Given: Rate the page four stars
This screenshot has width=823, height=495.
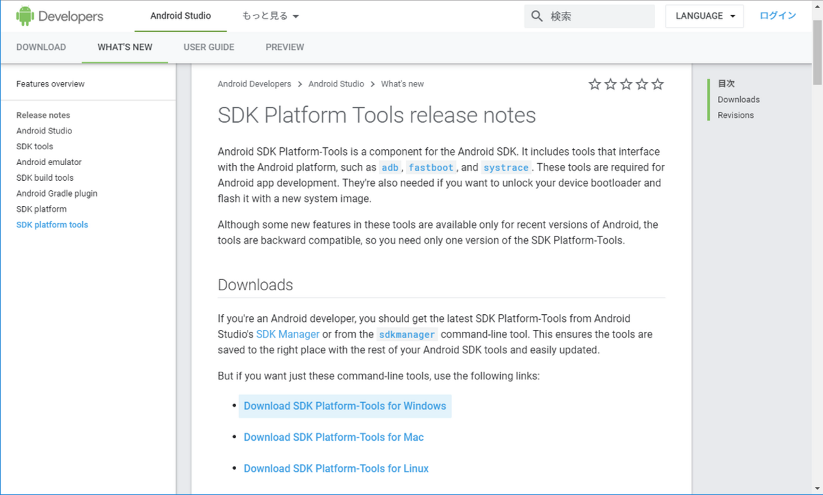Looking at the screenshot, I should [642, 84].
